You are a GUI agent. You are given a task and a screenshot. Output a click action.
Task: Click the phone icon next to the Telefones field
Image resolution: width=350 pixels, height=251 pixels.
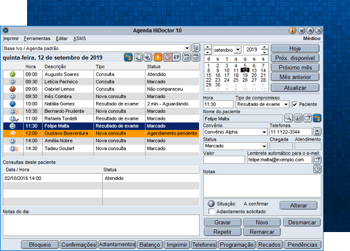pyautogui.click(x=317, y=131)
